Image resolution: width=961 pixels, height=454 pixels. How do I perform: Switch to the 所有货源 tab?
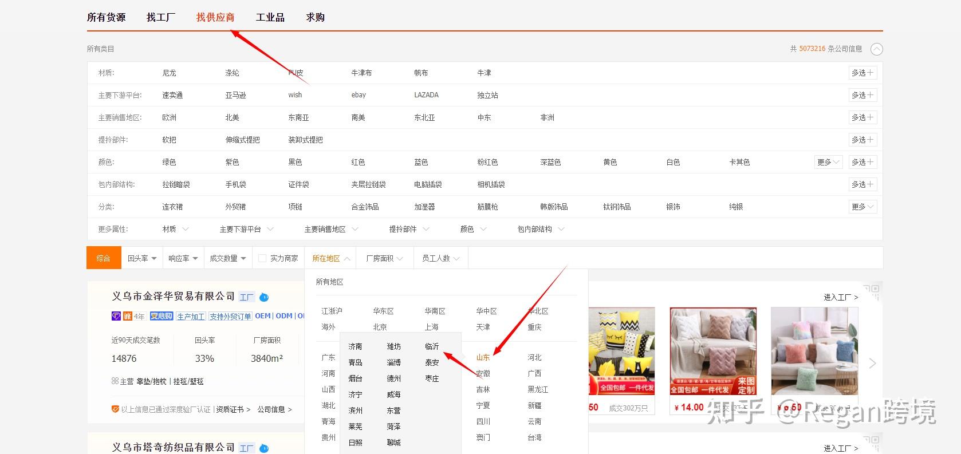coord(107,17)
